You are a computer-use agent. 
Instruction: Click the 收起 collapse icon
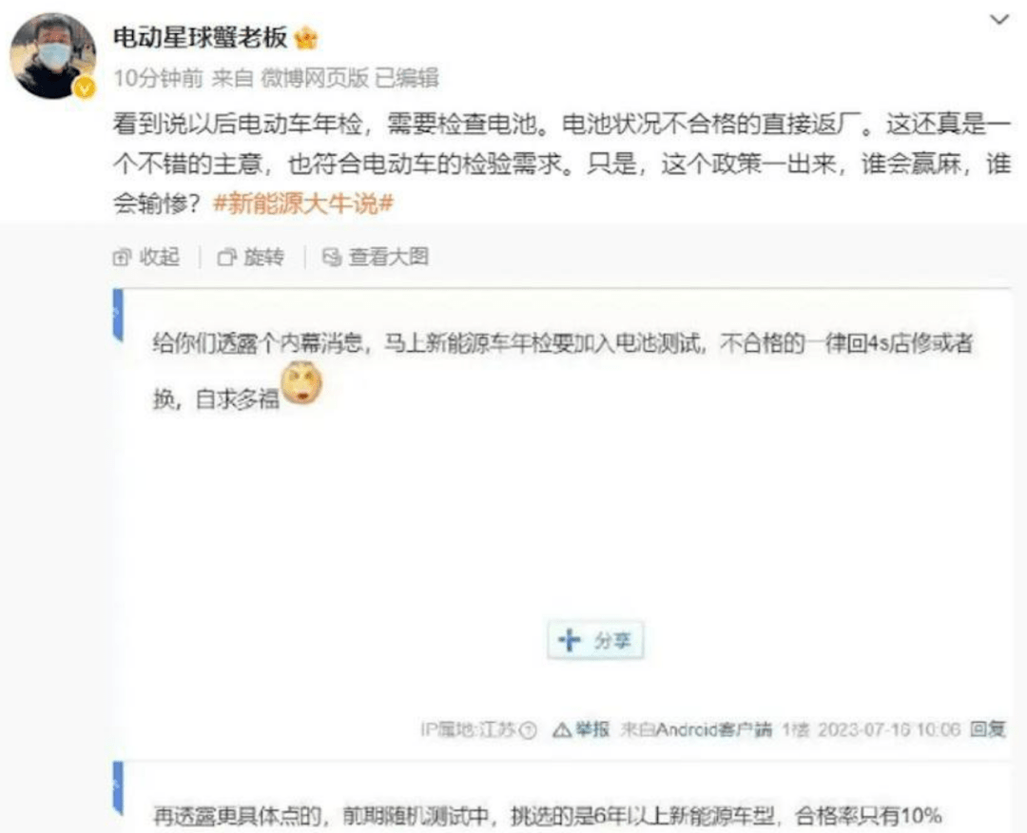tap(122, 258)
